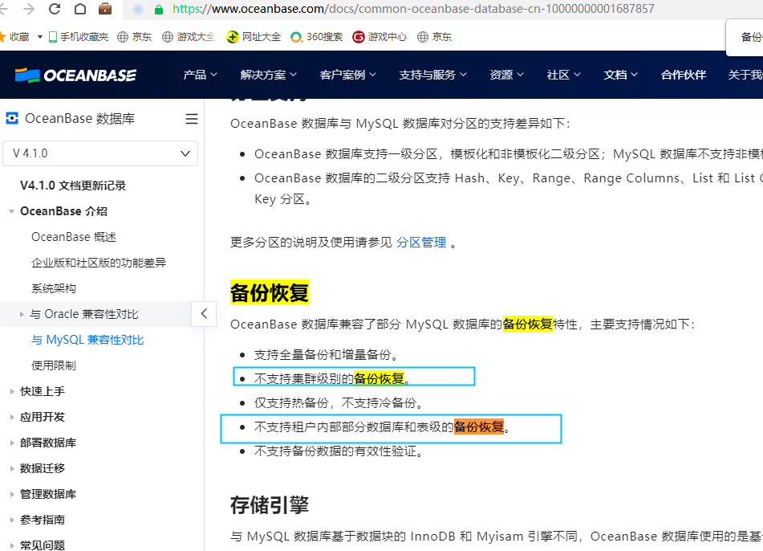Open OceanBase 概述 page
The image size is (763, 551).
[74, 237]
